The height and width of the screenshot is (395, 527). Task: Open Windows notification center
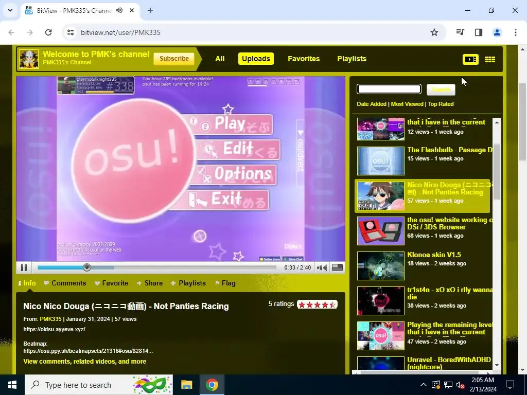click(510, 385)
